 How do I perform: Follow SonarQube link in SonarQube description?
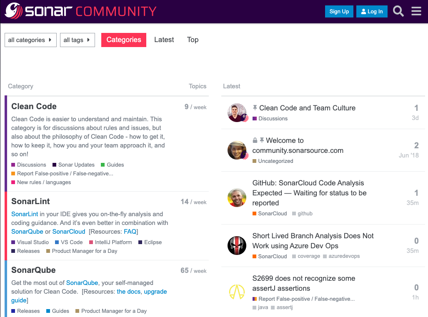pos(82,283)
